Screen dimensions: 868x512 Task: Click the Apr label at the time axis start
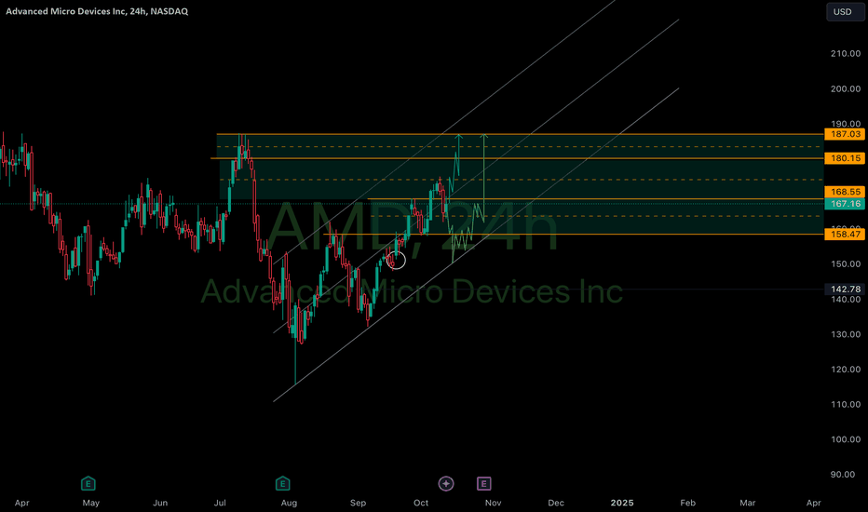coord(21,503)
